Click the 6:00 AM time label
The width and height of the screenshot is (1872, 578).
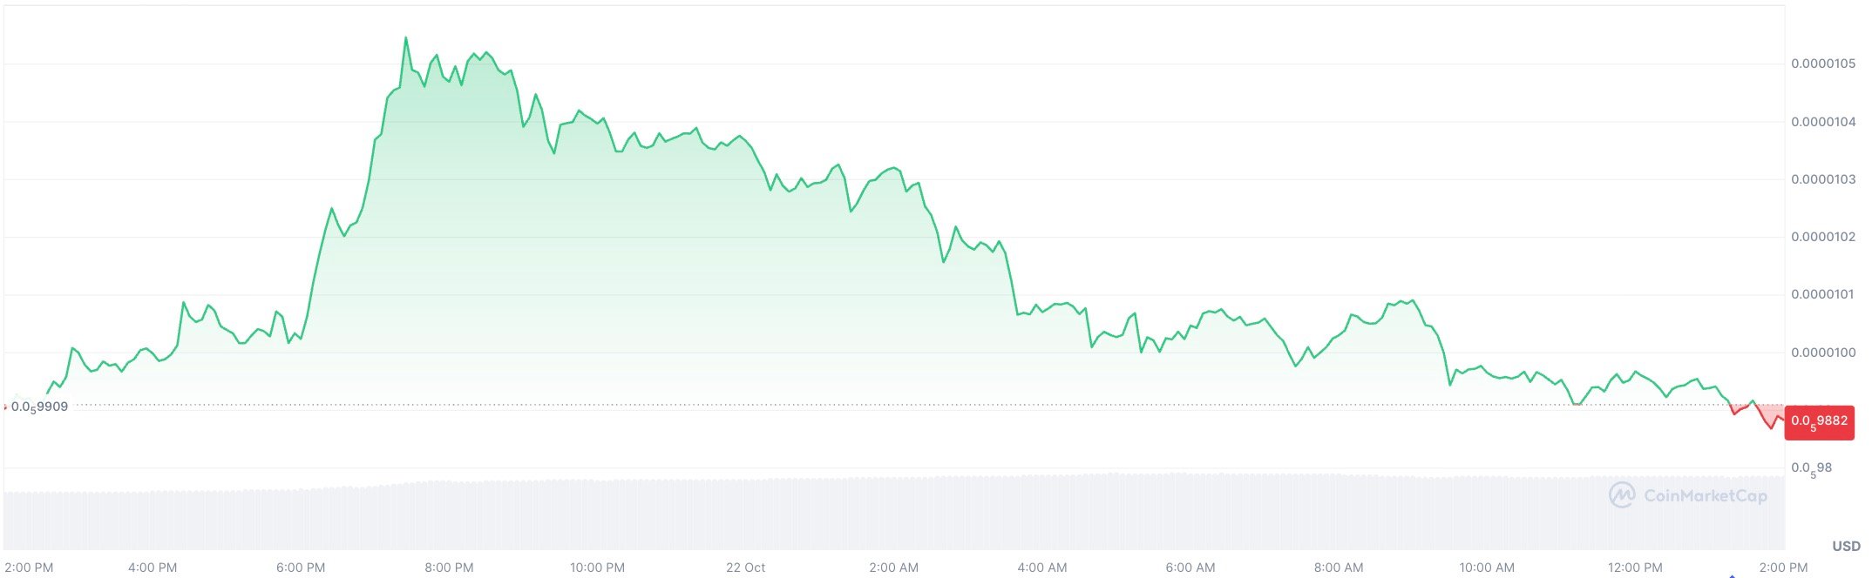pyautogui.click(x=1190, y=568)
